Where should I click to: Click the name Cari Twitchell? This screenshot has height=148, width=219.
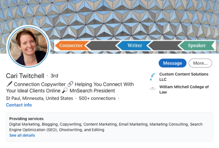25,76
